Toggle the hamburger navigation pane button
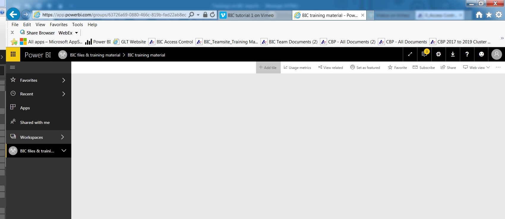 [x=12, y=67]
